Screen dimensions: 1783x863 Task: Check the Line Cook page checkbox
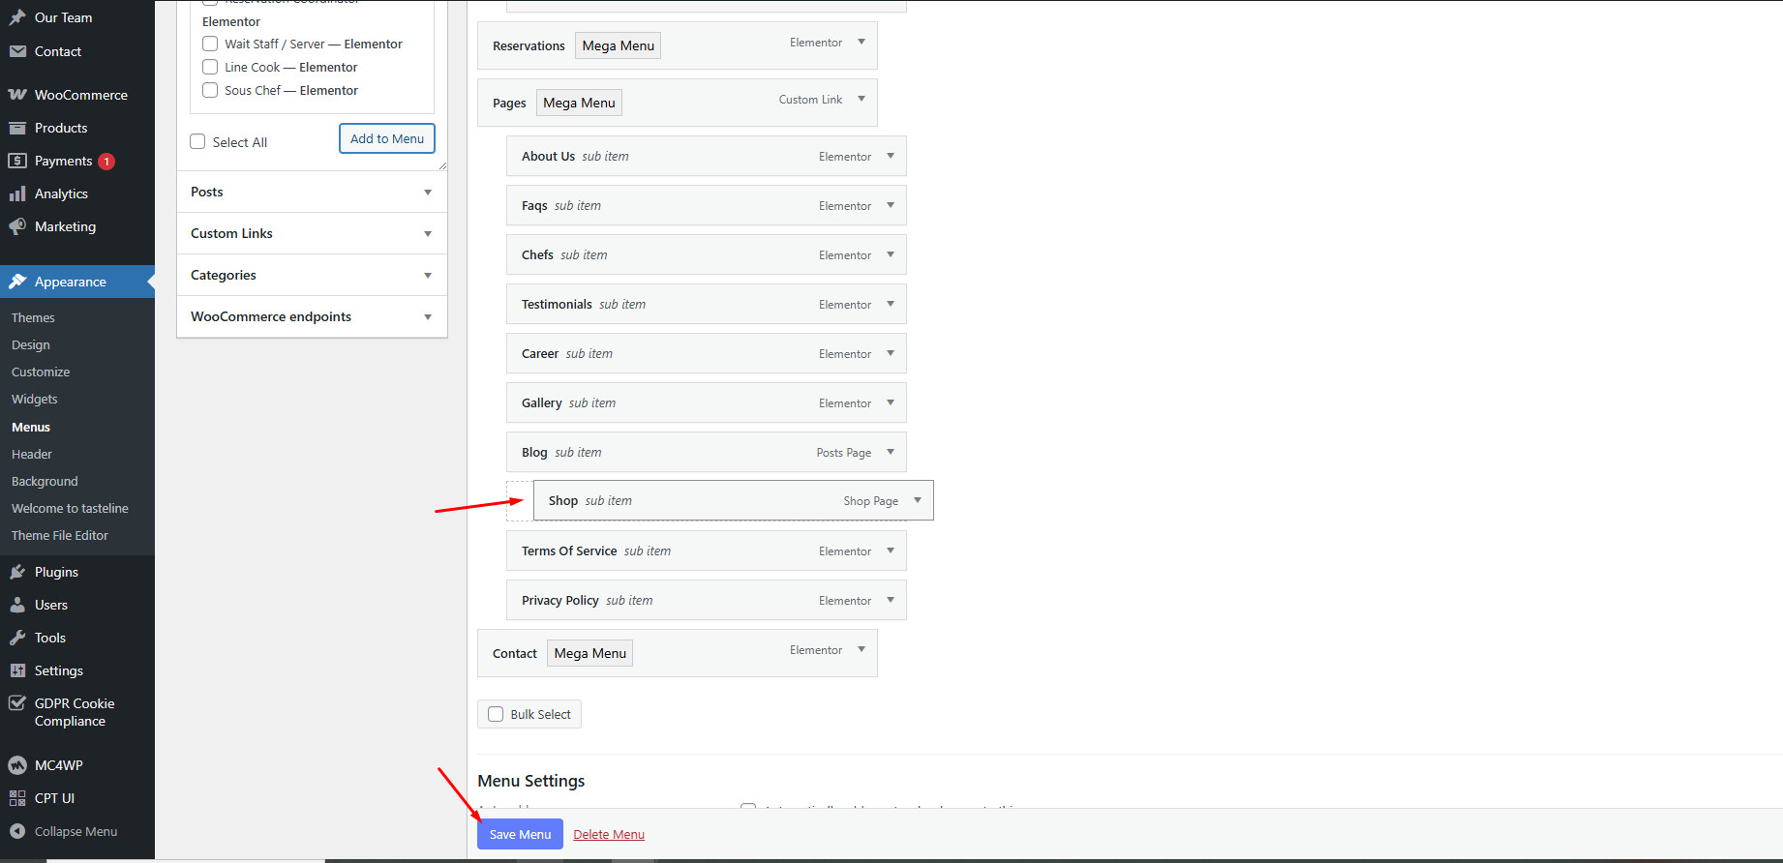click(x=210, y=67)
